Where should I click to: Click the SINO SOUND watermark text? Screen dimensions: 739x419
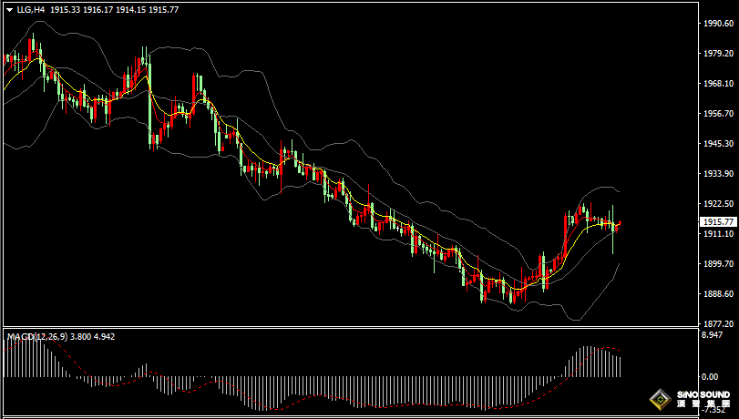point(702,394)
